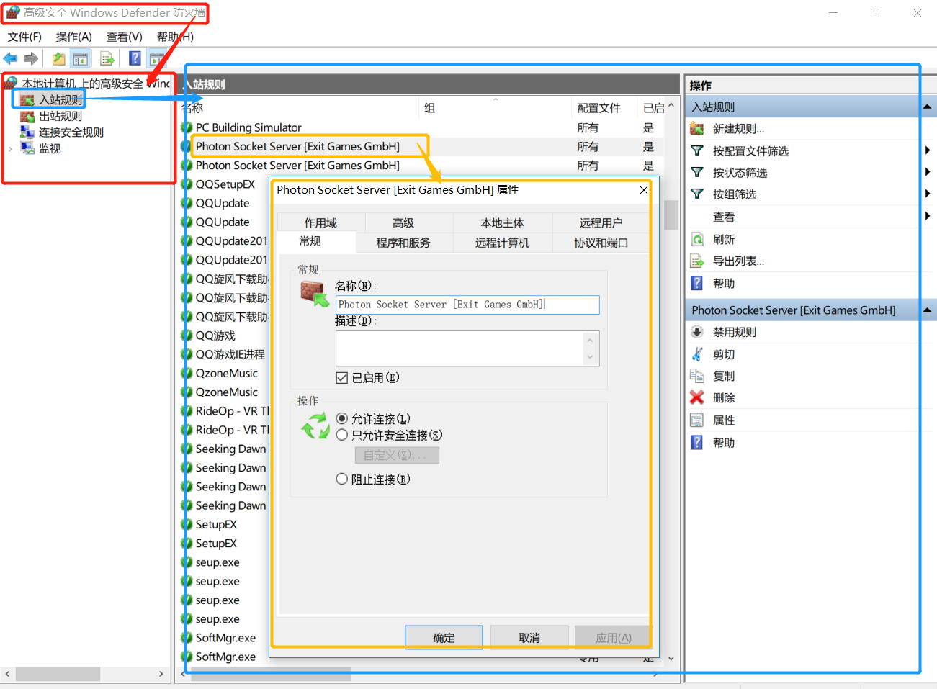937x689 pixels.
Task: Select the 阻止连接 radio button
Action: coord(342,479)
